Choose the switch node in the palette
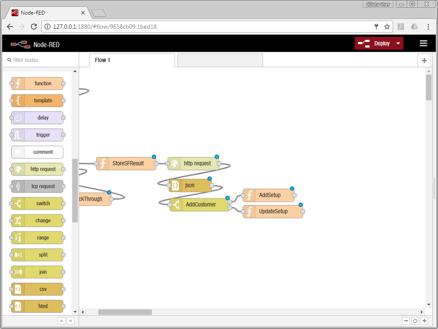The width and height of the screenshot is (438, 329). pyautogui.click(x=37, y=203)
